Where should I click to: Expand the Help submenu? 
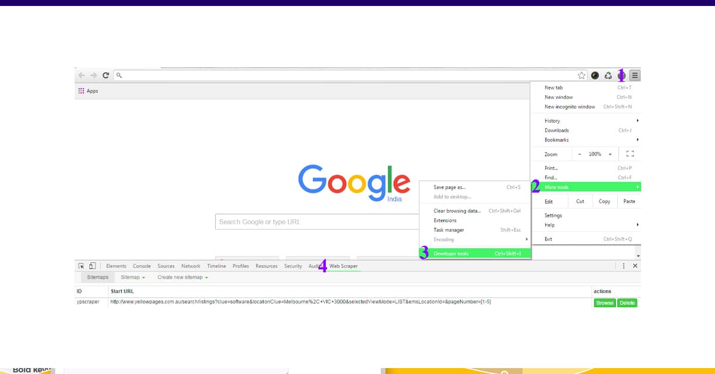tap(586, 225)
